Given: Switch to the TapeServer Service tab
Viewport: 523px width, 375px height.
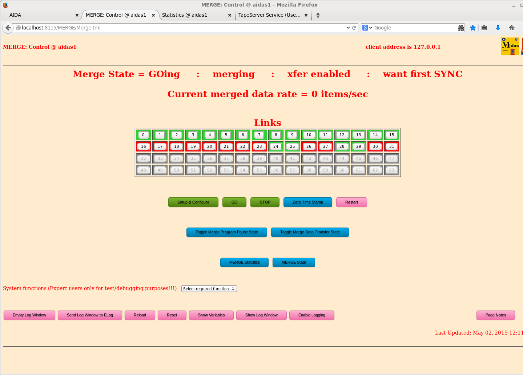Looking at the screenshot, I should pyautogui.click(x=273, y=15).
